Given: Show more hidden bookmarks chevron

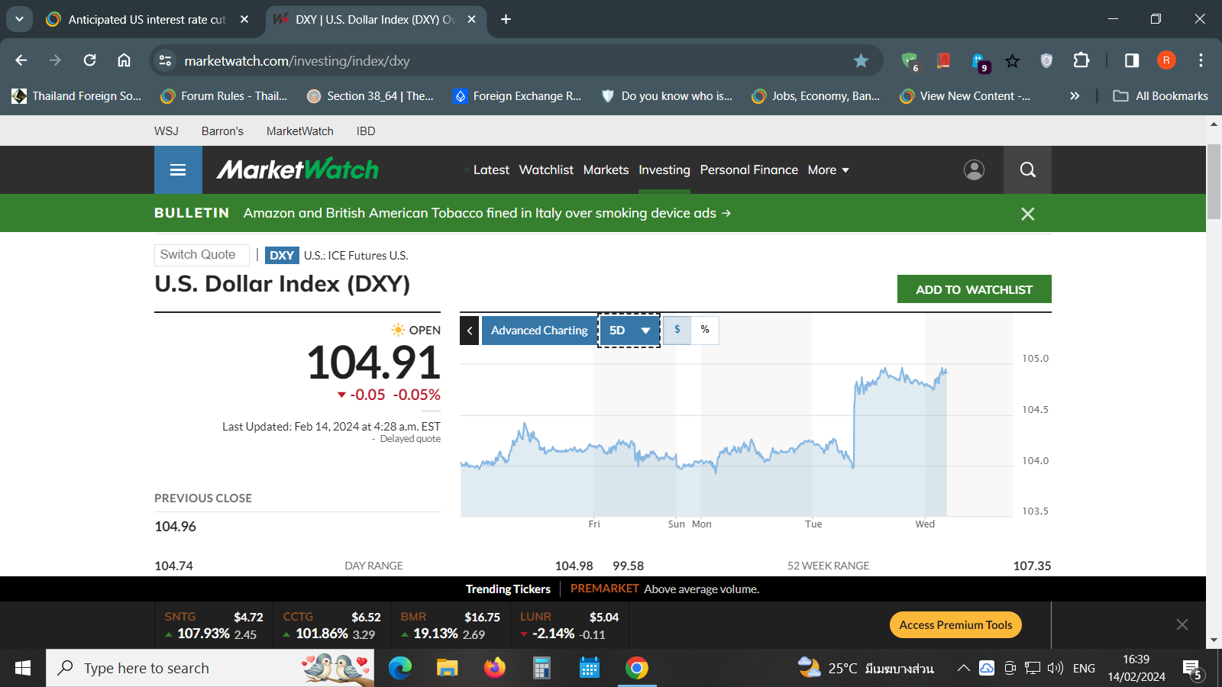Looking at the screenshot, I should pos(1075,95).
